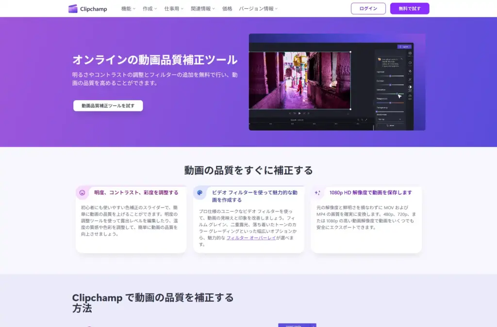The height and width of the screenshot is (327, 497).
Task: Click the play button in the editor preview
Action: 299,113
